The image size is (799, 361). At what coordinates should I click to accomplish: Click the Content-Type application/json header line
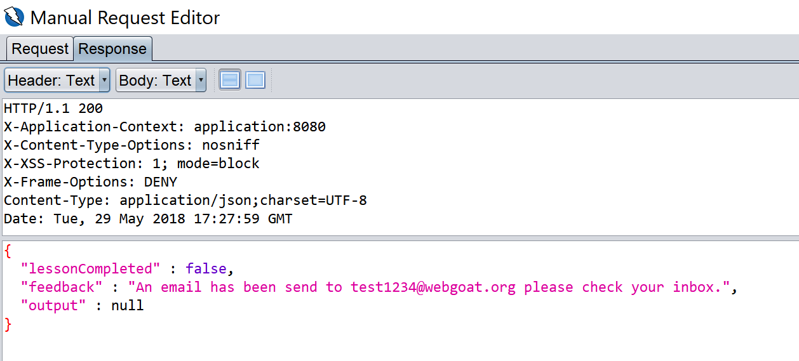(185, 200)
